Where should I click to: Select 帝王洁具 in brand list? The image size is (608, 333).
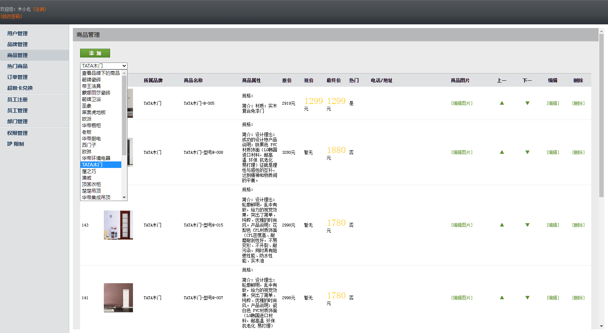click(x=101, y=86)
